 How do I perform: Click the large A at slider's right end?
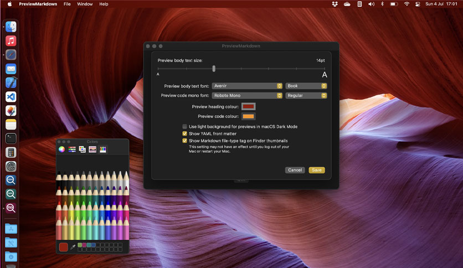325,75
